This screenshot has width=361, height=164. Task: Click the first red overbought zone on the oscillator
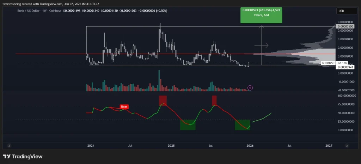pyautogui.click(x=163, y=99)
